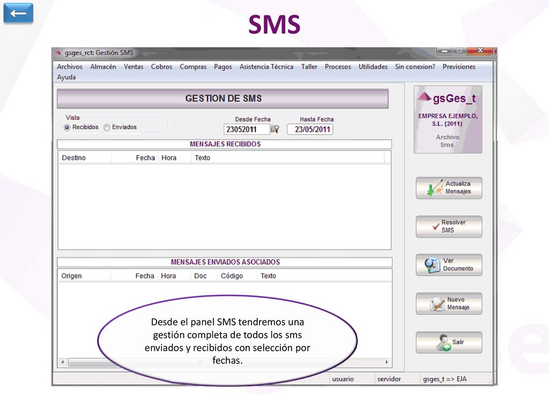Screen dimensions: 549x412
Task: Open the Procesos menu
Action: tap(338, 67)
